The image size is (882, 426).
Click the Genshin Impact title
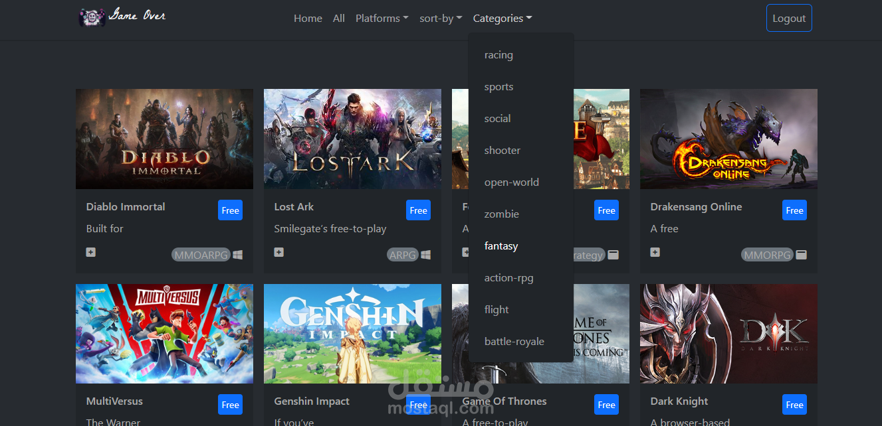pos(312,401)
